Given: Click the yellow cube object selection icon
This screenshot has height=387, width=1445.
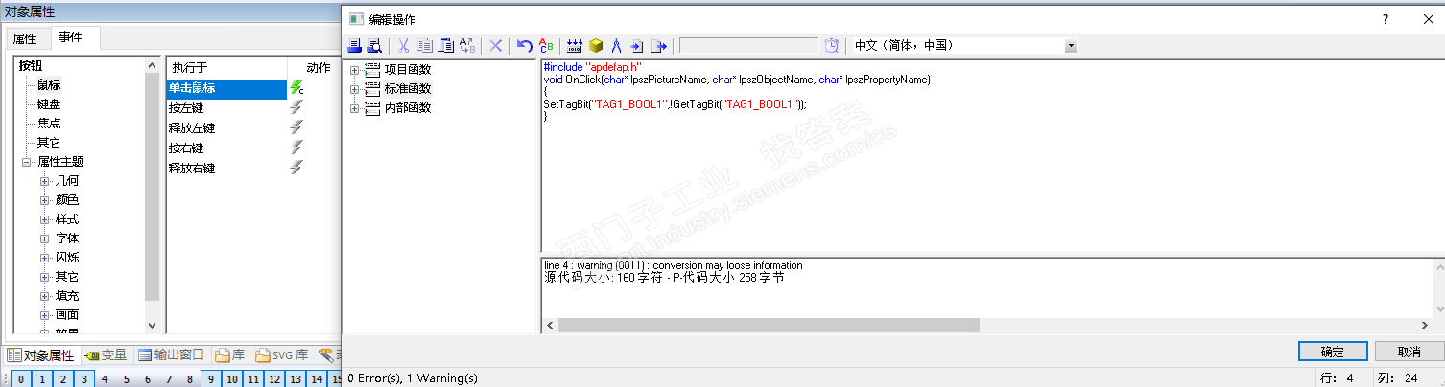Looking at the screenshot, I should tap(596, 45).
